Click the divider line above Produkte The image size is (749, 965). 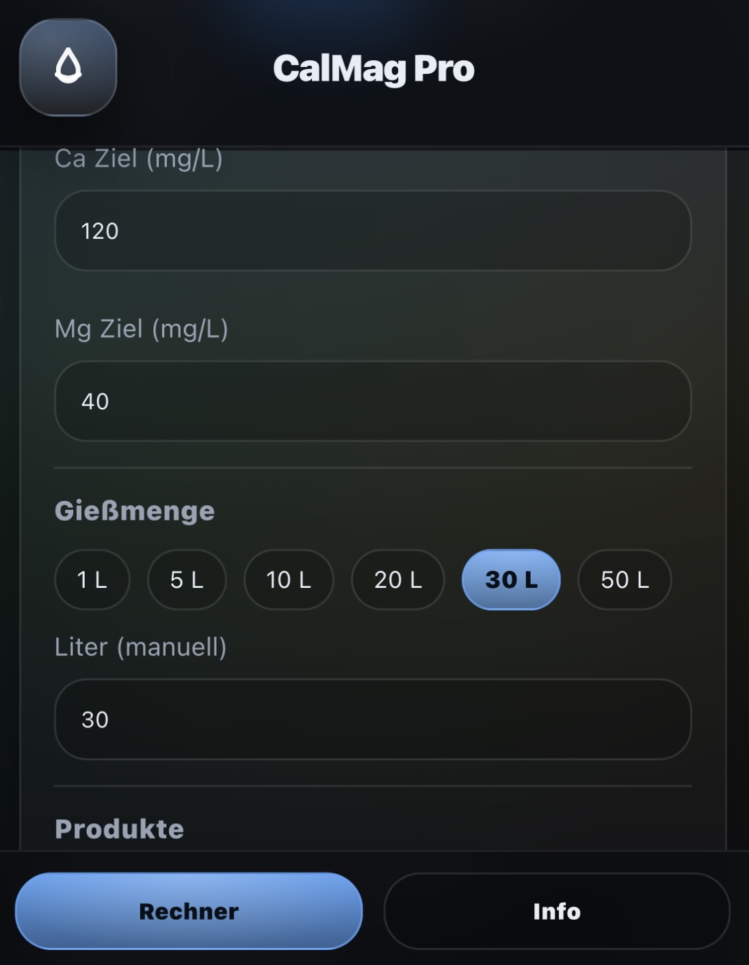[373, 786]
